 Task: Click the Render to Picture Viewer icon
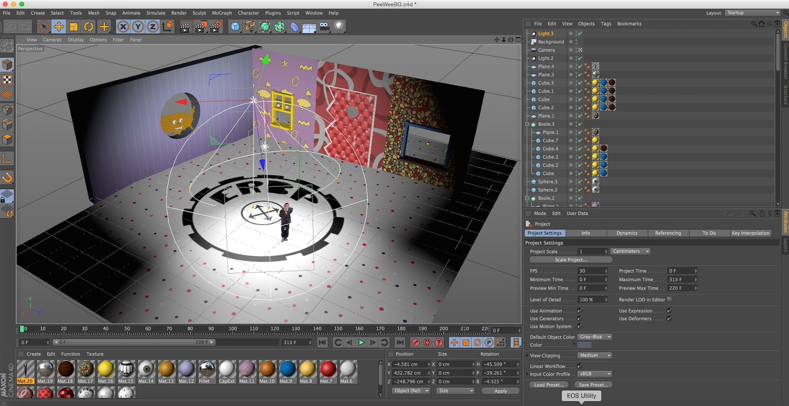(x=200, y=27)
